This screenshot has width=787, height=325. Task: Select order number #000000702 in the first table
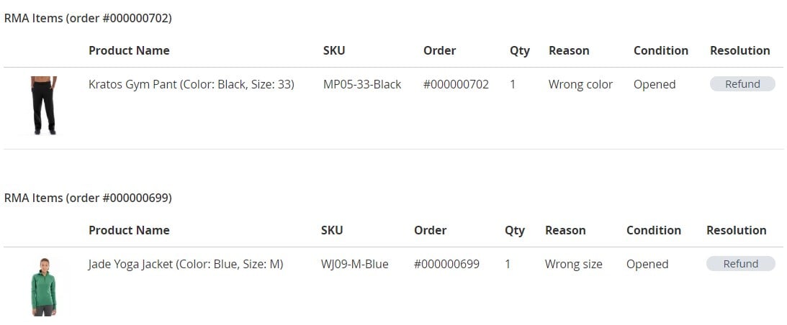[x=456, y=84]
